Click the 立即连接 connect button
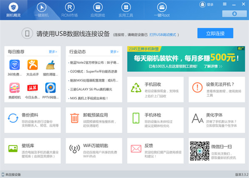This screenshot has width=249, height=178. (215, 33)
